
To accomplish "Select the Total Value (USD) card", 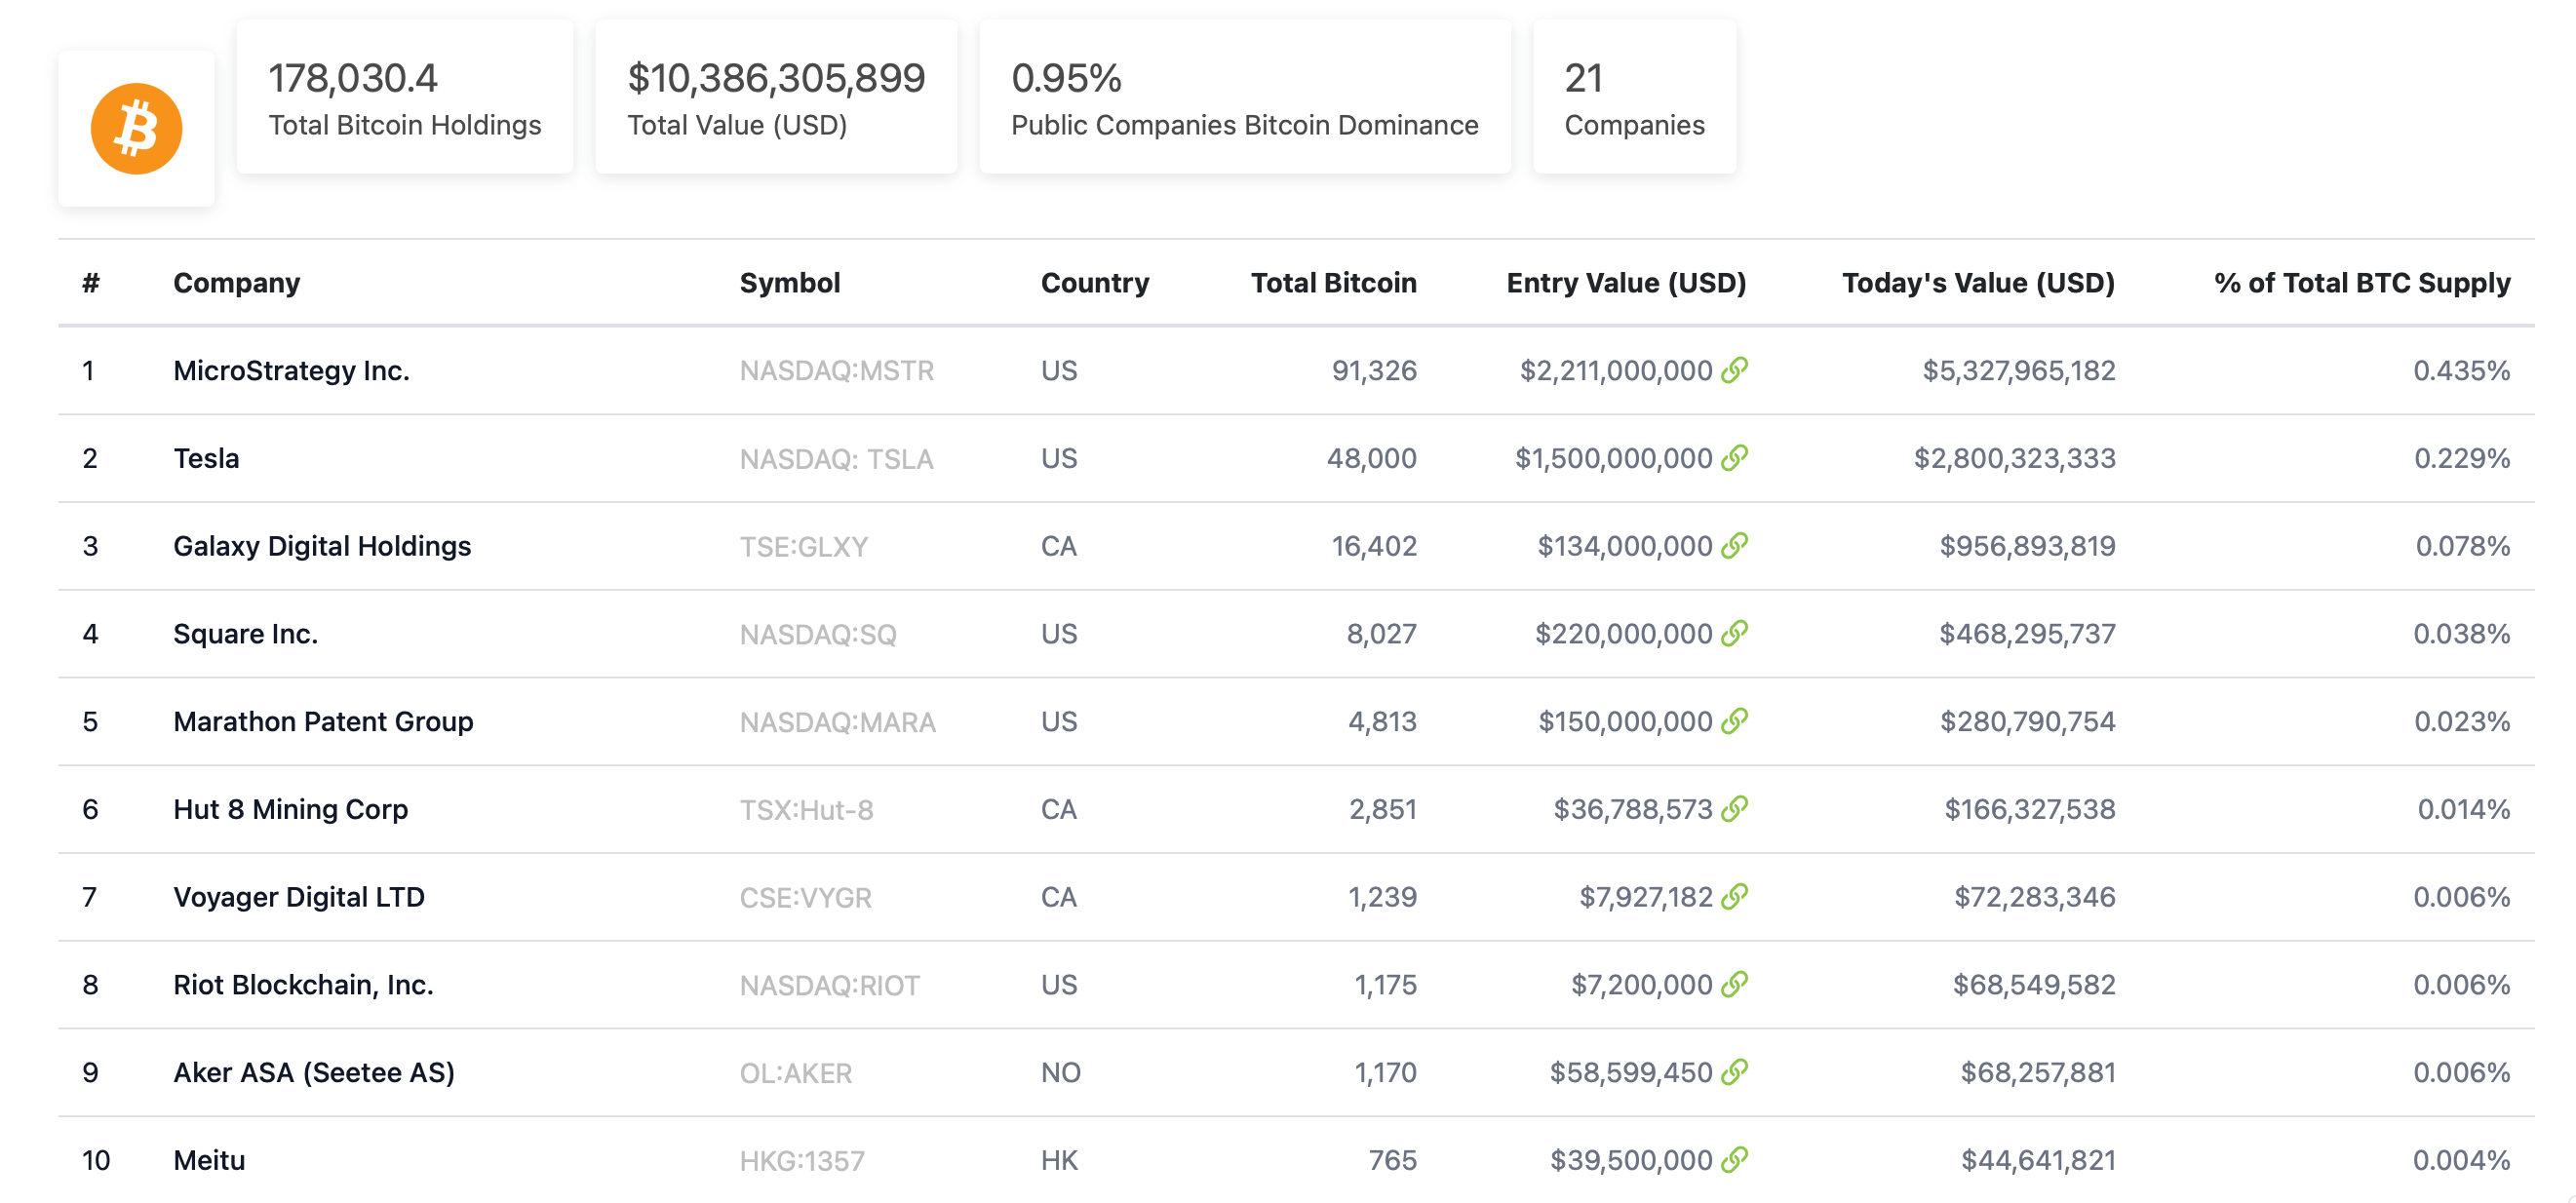I will [776, 97].
